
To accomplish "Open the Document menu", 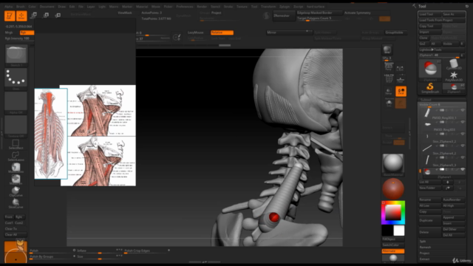I will click(47, 7).
